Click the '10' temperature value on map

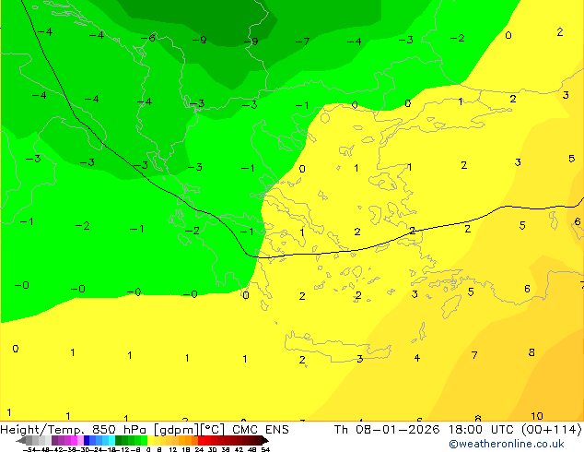(537, 415)
